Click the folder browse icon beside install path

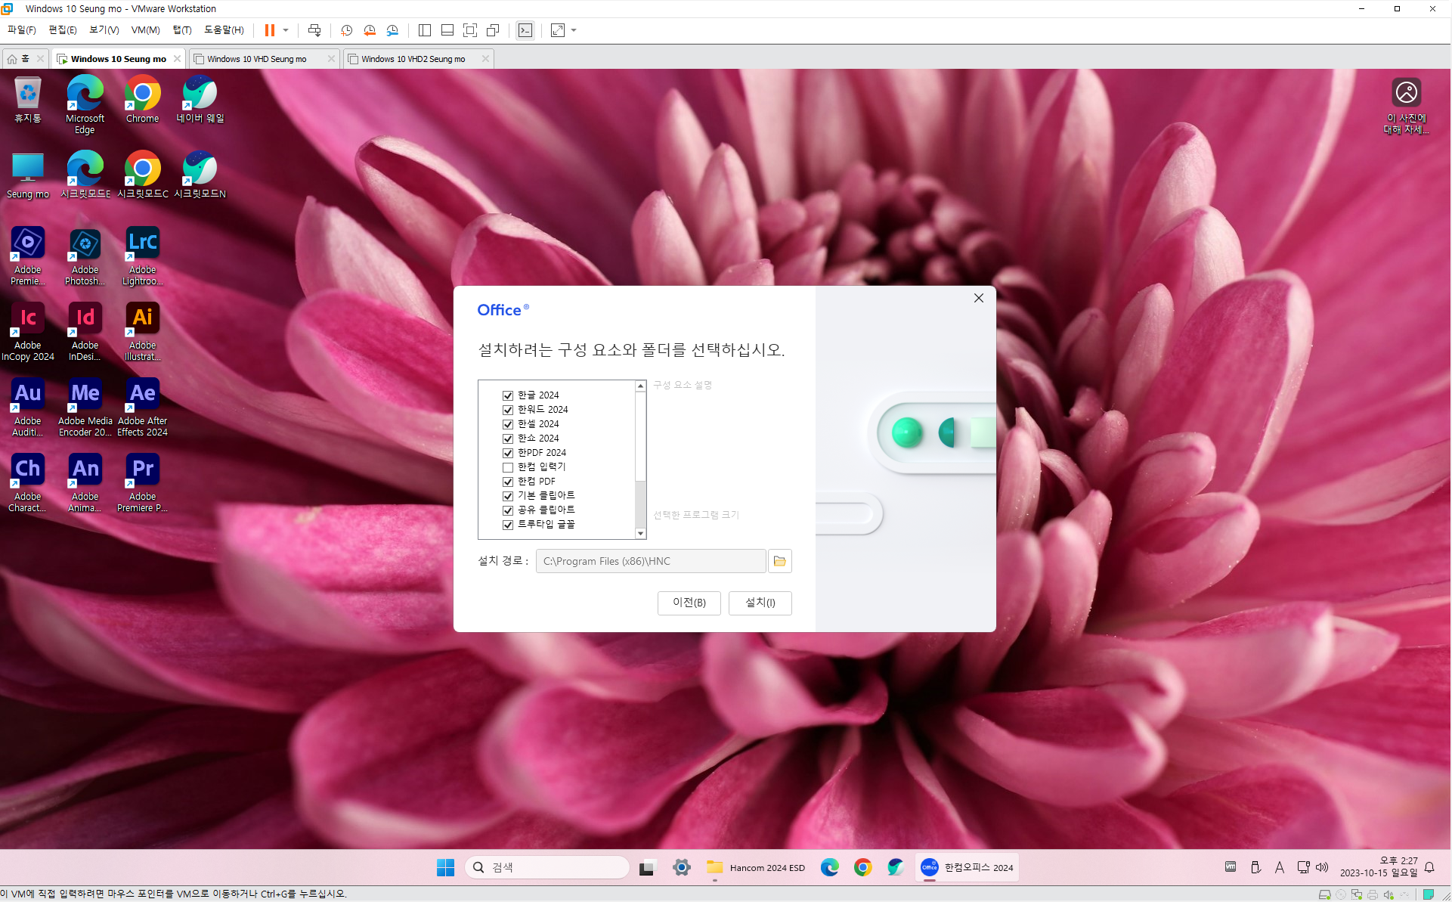click(779, 561)
